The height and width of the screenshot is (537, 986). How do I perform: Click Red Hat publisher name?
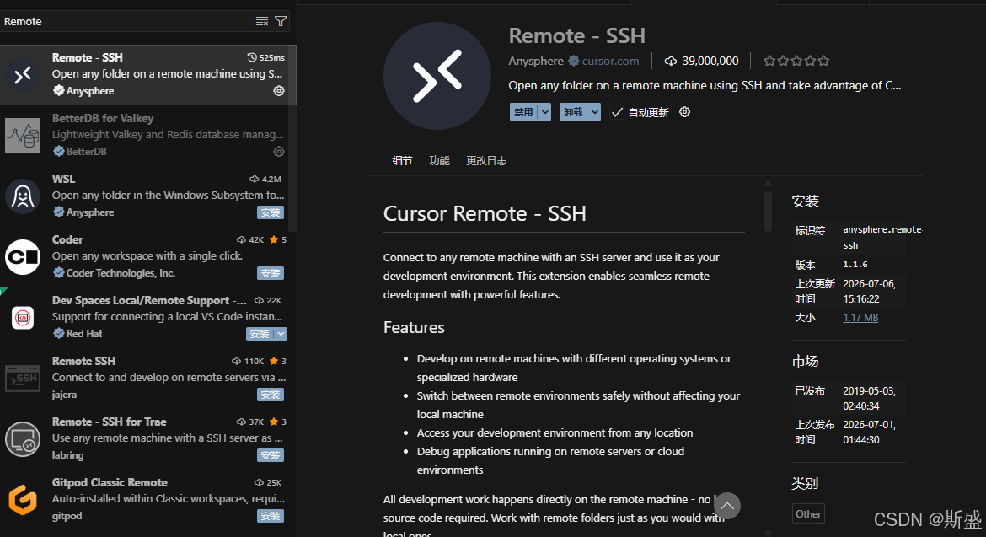point(84,334)
